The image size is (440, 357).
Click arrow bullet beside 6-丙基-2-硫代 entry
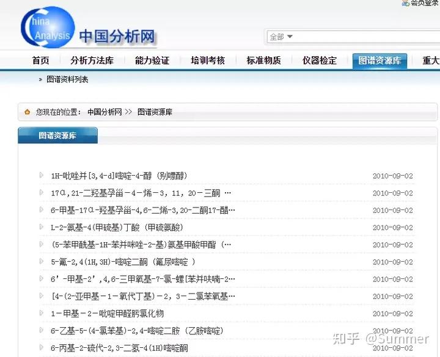pyautogui.click(x=42, y=347)
